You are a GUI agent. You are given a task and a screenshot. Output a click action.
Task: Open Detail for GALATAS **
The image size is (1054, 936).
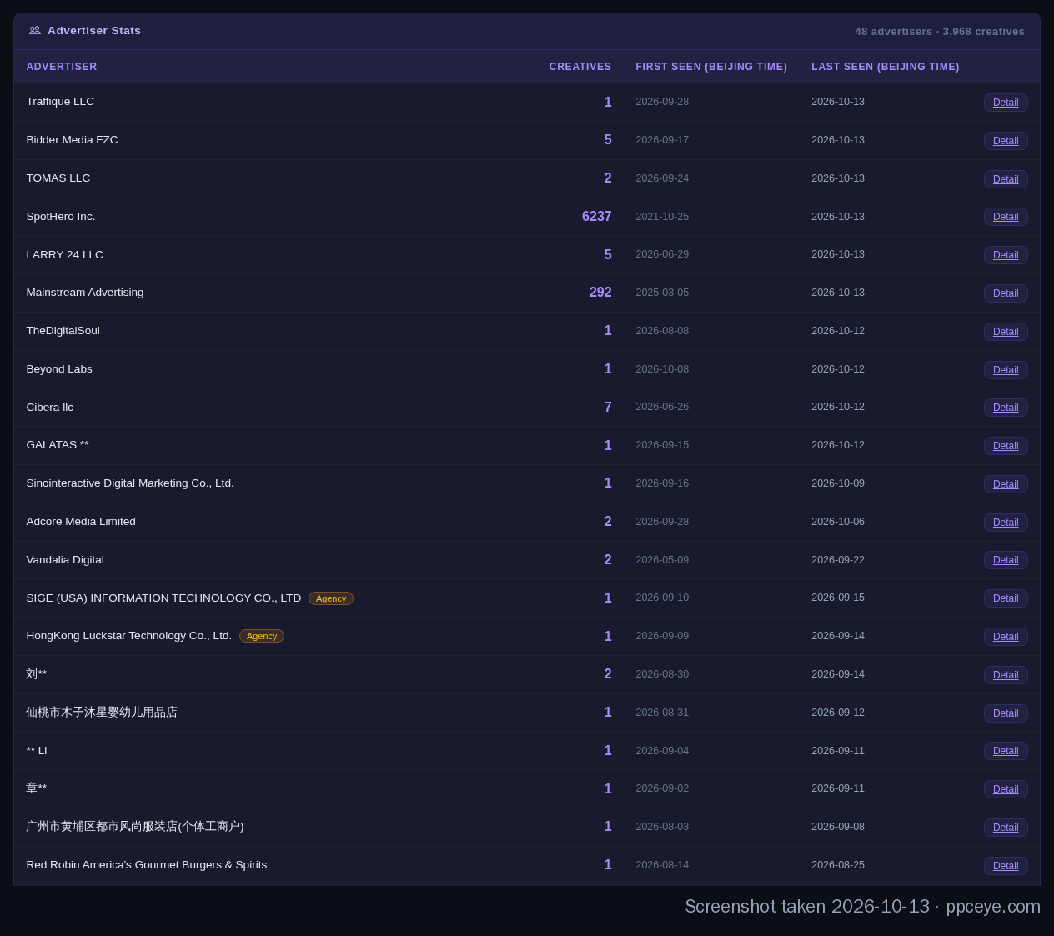click(1006, 446)
